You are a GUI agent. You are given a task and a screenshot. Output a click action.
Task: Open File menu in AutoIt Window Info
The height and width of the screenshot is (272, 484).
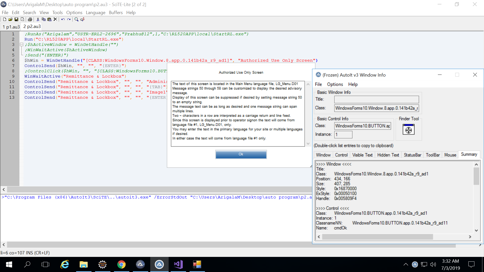[x=318, y=84]
